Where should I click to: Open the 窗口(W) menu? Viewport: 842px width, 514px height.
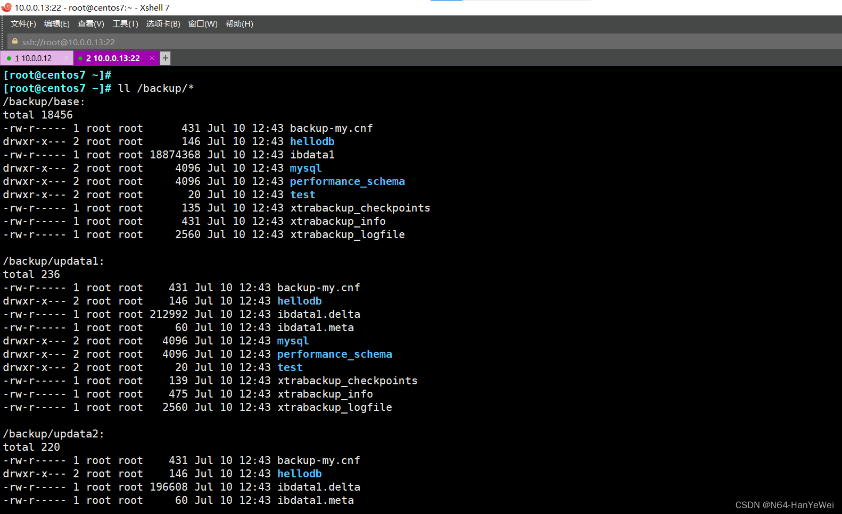pyautogui.click(x=203, y=24)
